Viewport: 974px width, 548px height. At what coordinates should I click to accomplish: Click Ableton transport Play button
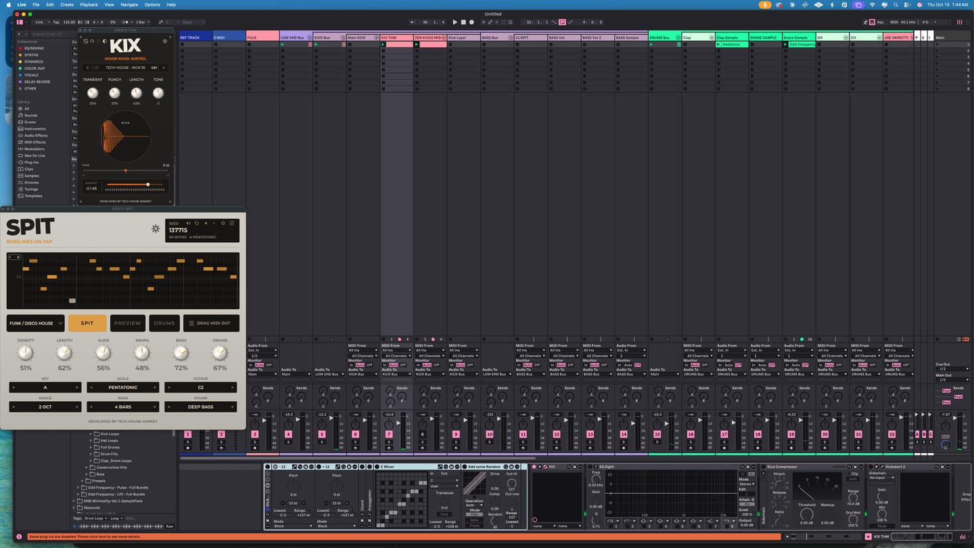[455, 22]
